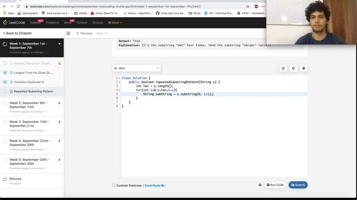The height and width of the screenshot is (200, 357).
Task: Toggle checkbox for Read N Characters Given
Action: (x=5, y=63)
